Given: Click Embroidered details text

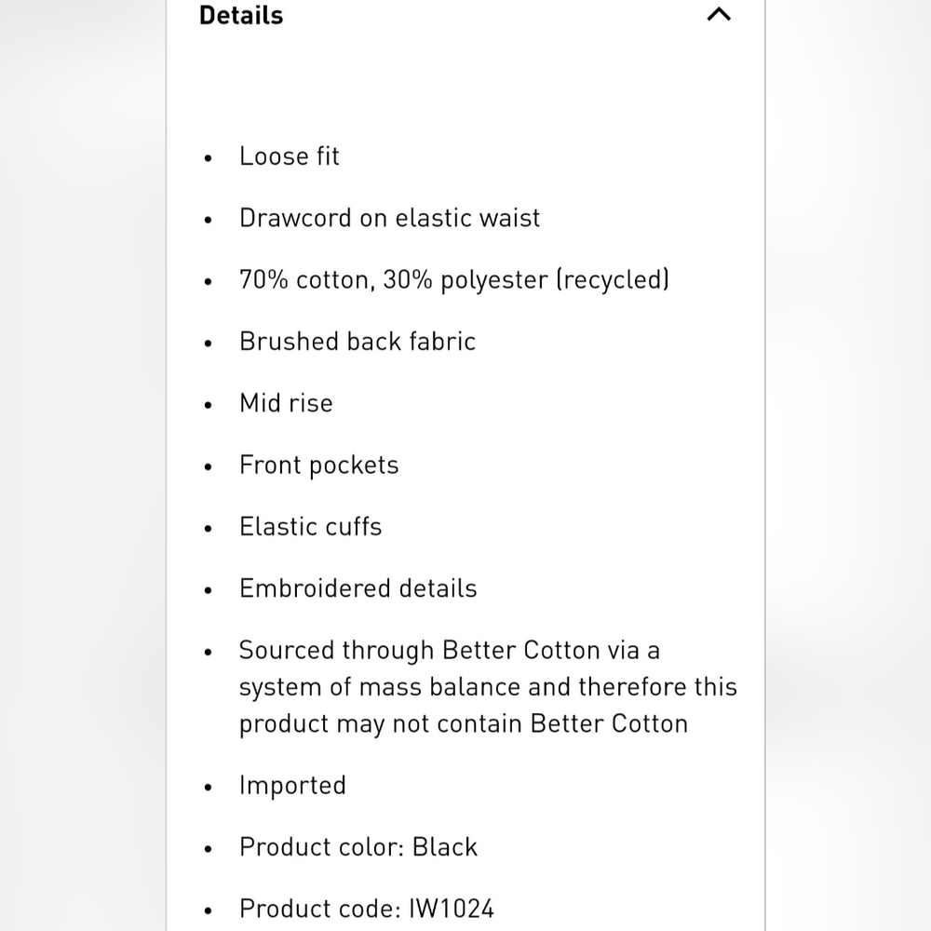Looking at the screenshot, I should [x=358, y=588].
